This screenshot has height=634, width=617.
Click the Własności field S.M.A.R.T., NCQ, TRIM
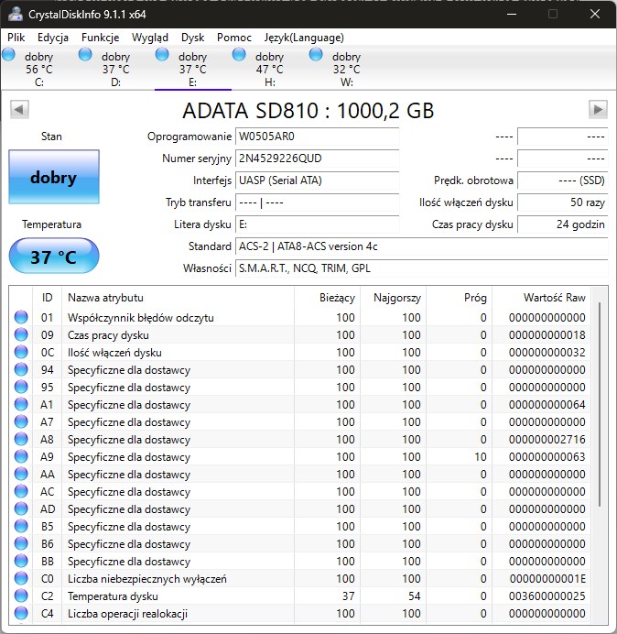click(x=421, y=268)
